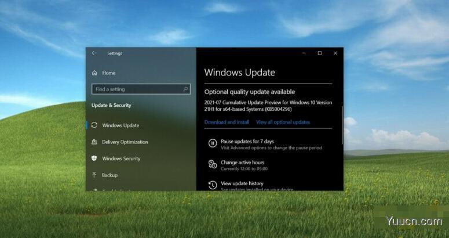Click the Update & Security heading
449x238 pixels.
(111, 105)
